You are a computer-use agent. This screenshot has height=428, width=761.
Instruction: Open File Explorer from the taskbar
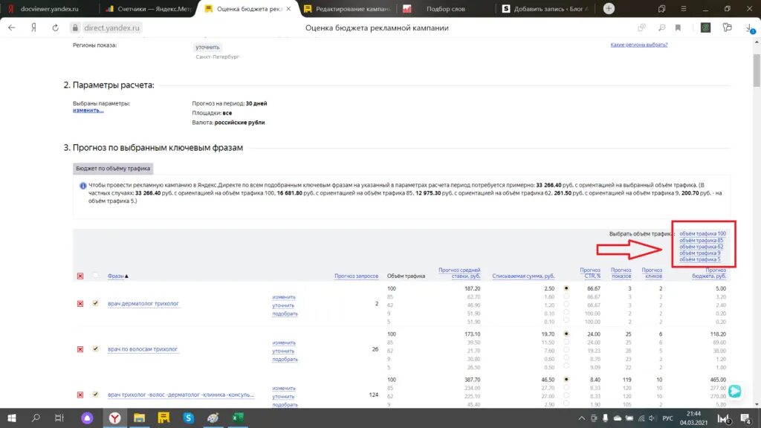coord(139,418)
